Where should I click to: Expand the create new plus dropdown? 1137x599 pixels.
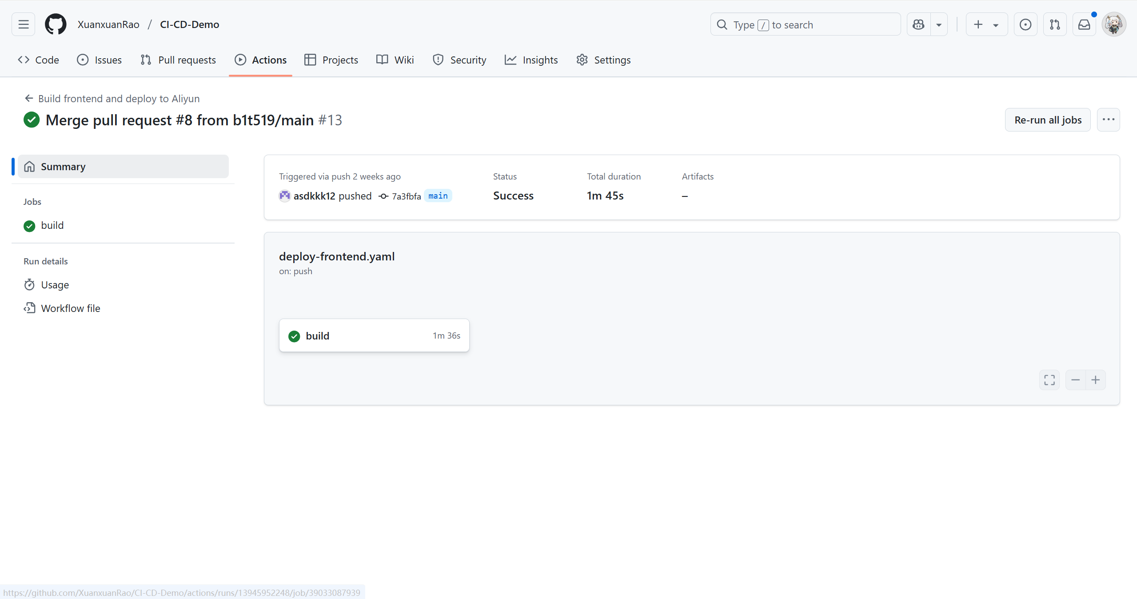point(986,24)
